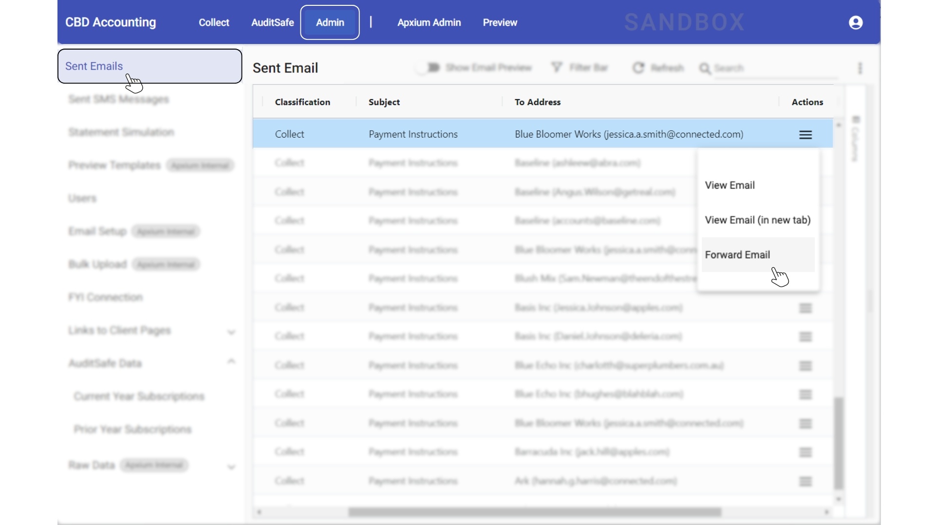Expand the Raw Data section
Screen dimensions: 935x525
click(231, 467)
